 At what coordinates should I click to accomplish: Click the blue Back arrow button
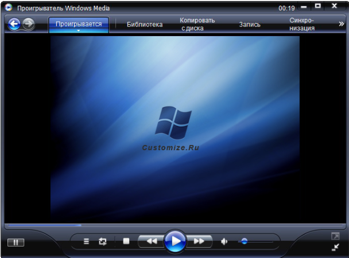pyautogui.click(x=14, y=24)
